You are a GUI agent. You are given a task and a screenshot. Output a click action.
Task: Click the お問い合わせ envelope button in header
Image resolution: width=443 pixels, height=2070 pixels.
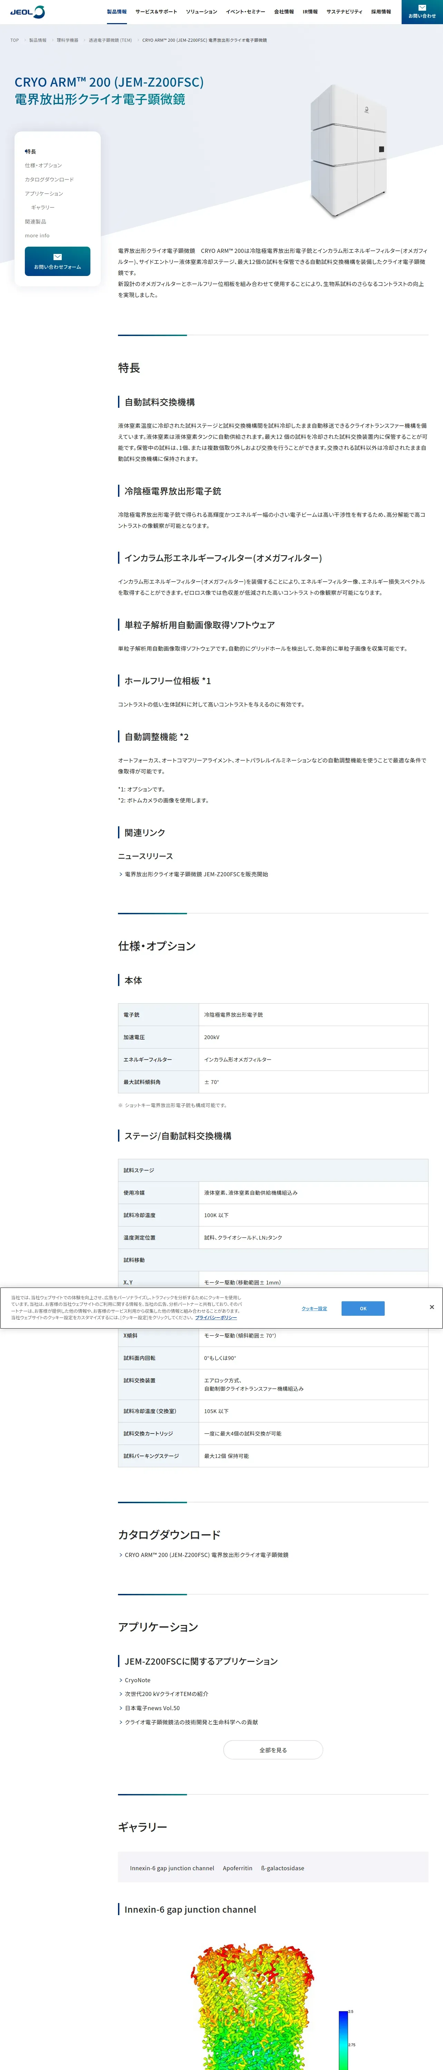[x=422, y=12]
